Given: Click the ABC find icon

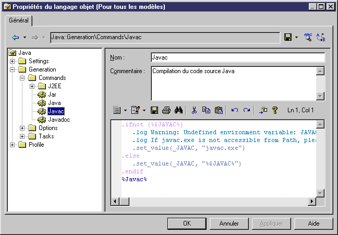Looking at the screenshot, I should (308, 37).
